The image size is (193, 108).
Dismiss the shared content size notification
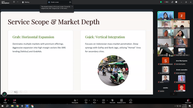click(x=72, y=7)
